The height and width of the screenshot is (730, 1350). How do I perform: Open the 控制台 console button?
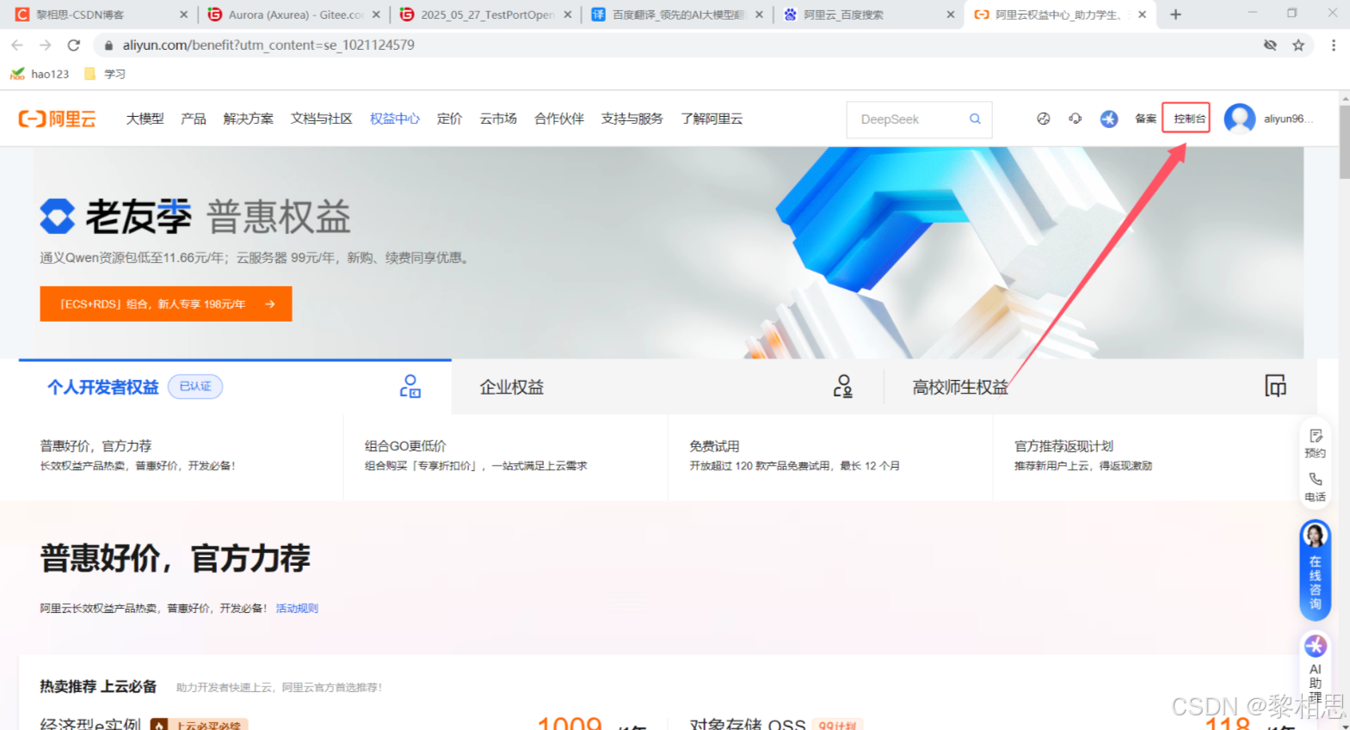1186,118
